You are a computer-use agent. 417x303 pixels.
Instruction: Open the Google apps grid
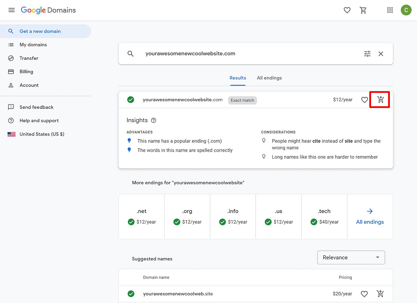[390, 10]
